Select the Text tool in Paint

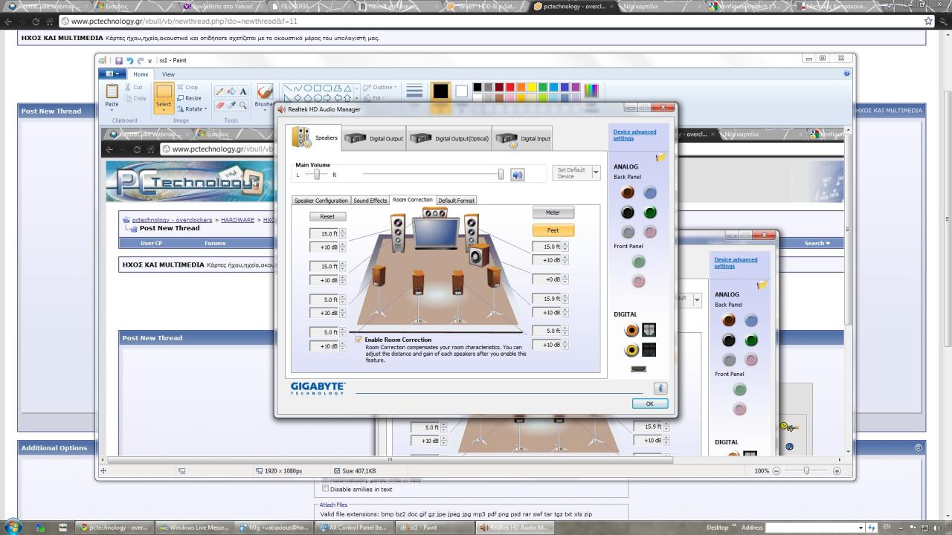coord(243,91)
